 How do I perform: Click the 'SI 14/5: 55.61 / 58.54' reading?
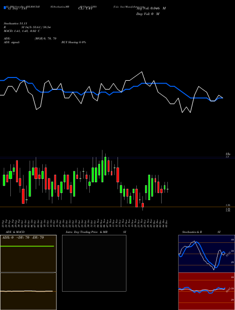36,27
